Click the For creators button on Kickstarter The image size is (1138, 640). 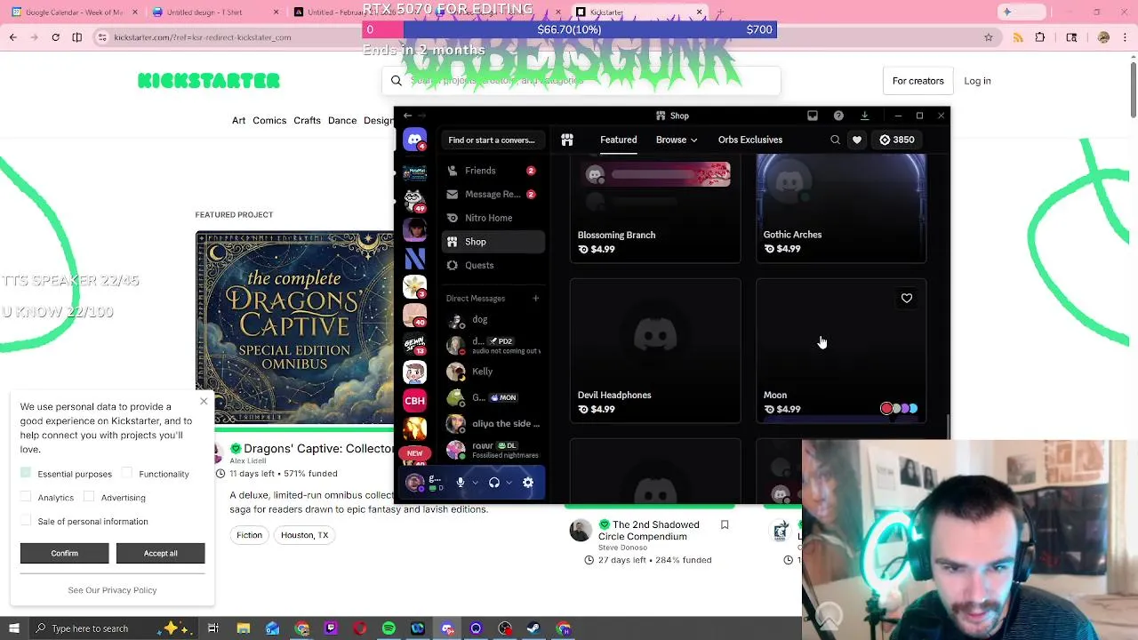pyautogui.click(x=918, y=81)
